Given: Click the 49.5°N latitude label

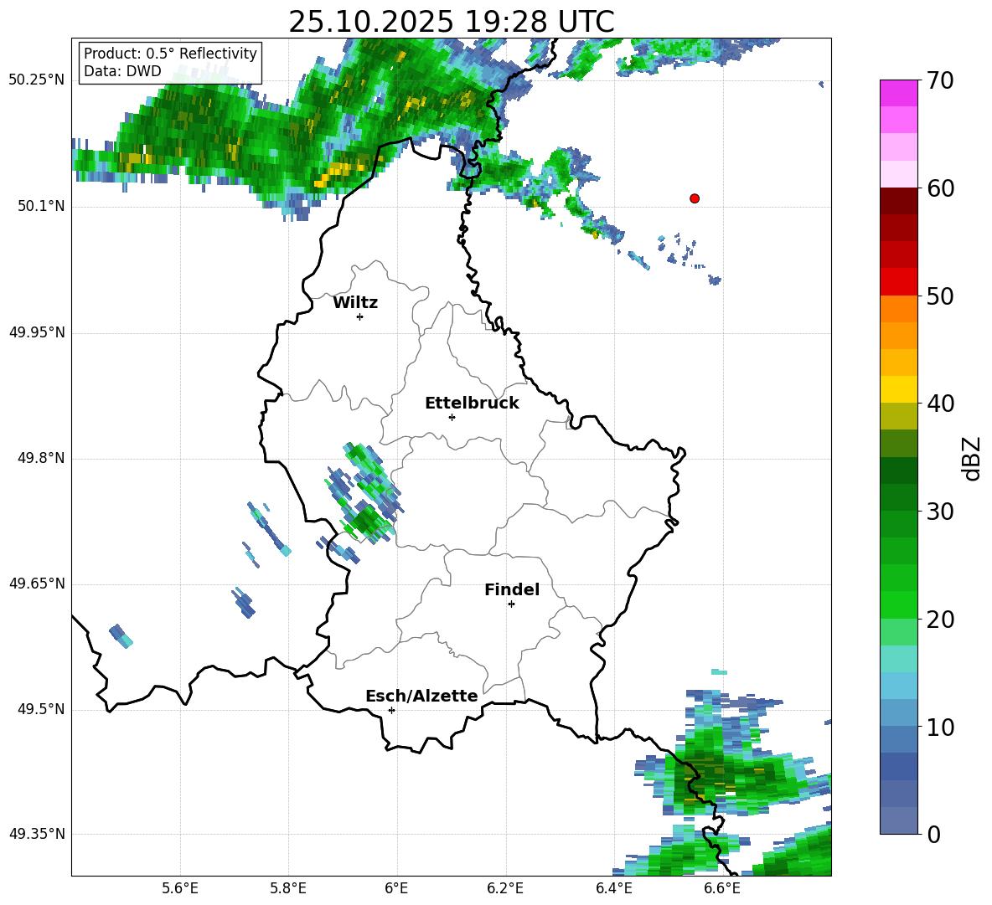Looking at the screenshot, I should 41,709.
